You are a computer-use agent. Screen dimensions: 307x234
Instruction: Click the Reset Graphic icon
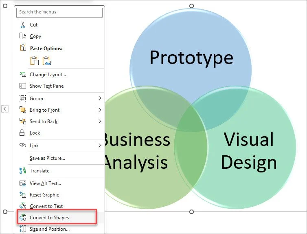pyautogui.click(x=23, y=194)
